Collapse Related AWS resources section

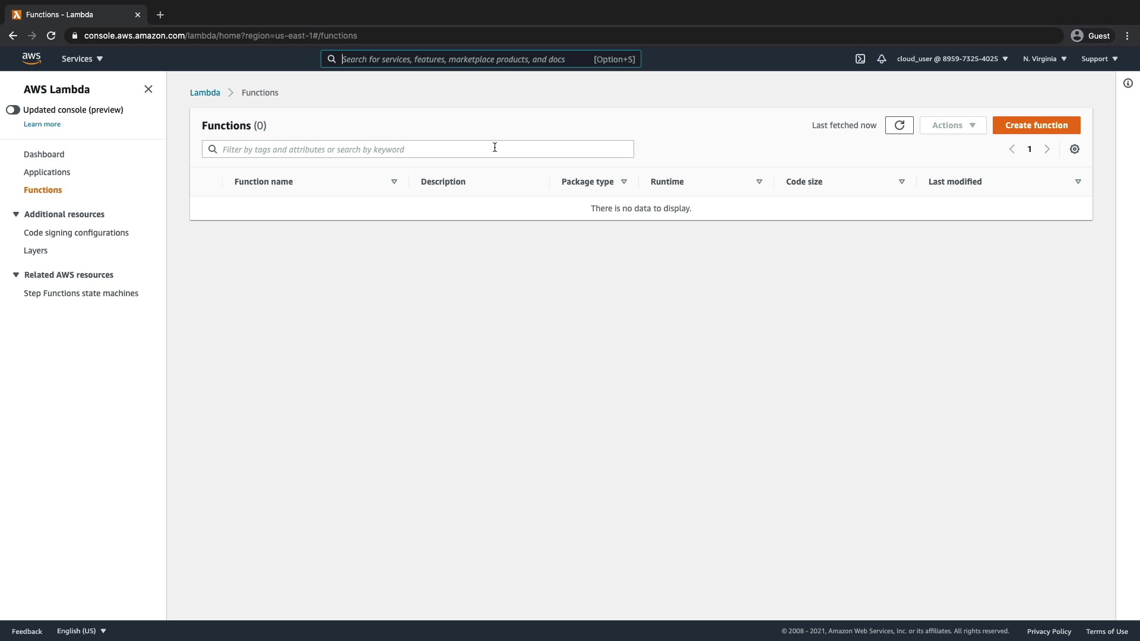point(16,275)
